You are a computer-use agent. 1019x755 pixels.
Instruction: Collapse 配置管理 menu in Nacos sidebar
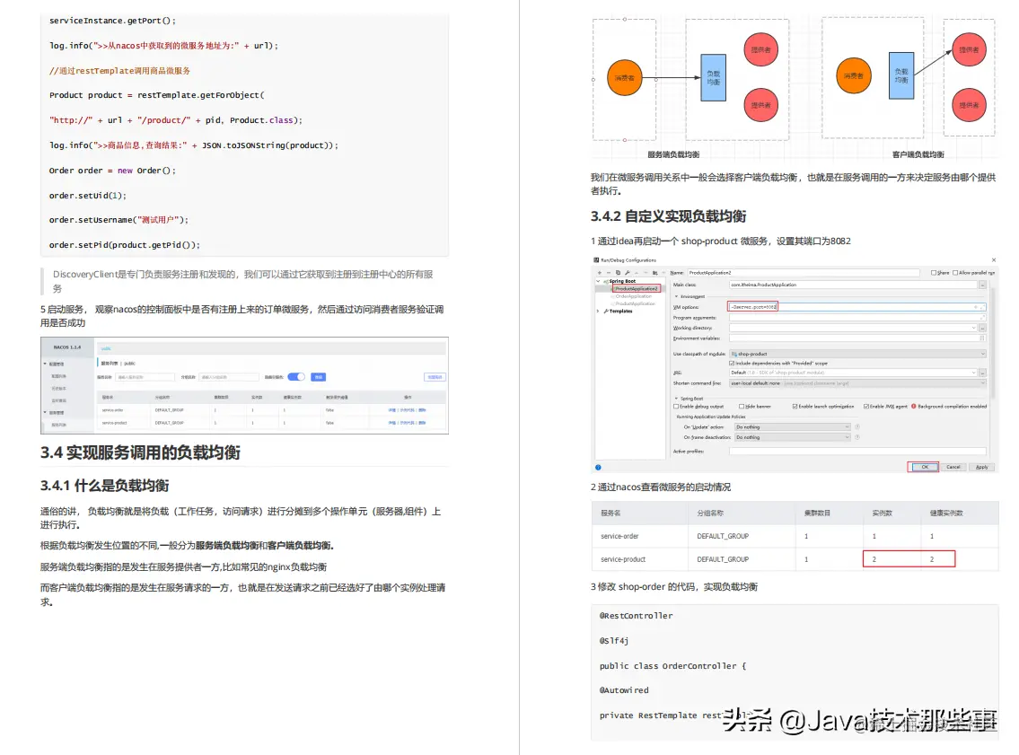tap(45, 364)
